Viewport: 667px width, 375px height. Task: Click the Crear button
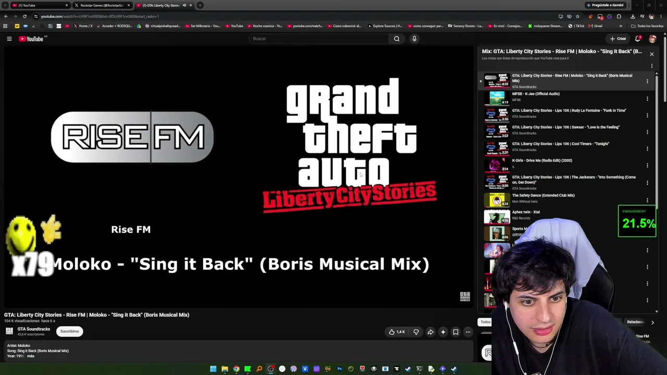click(x=618, y=39)
